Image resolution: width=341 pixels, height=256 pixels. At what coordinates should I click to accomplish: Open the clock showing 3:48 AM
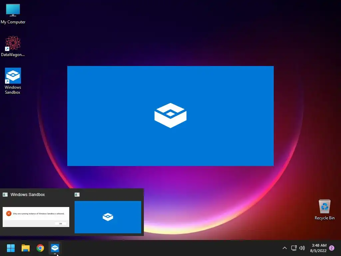318,248
